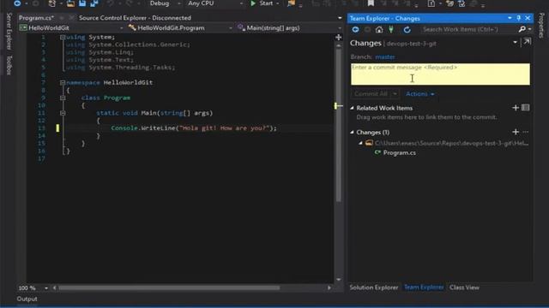This screenshot has height=308, width=549.
Task: Select Program.cs in the changes list
Action: pos(399,153)
